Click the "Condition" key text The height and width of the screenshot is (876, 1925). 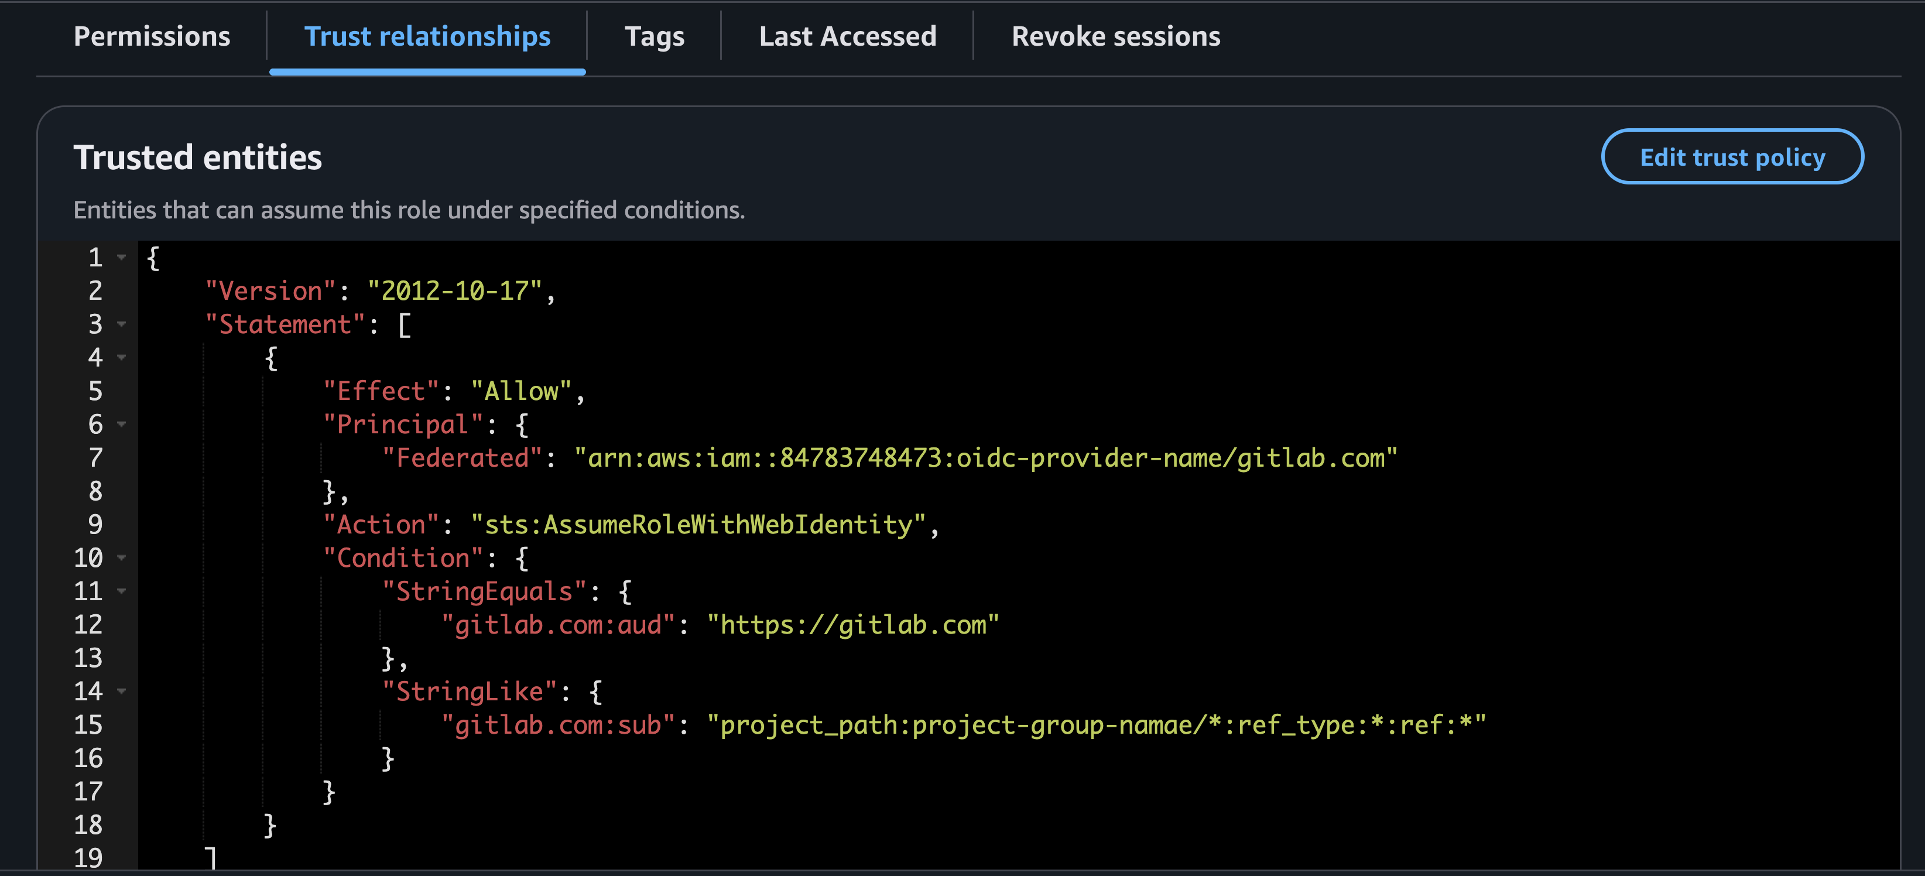[x=403, y=557]
